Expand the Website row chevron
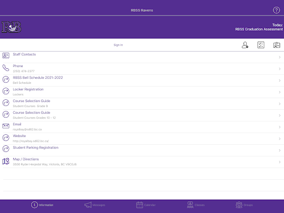284x213 pixels. pos(280,139)
